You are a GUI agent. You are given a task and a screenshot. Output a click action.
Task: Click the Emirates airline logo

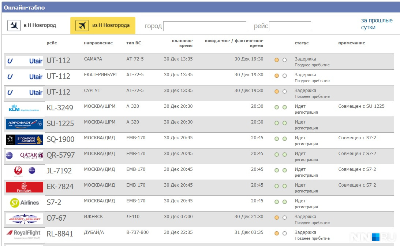pyautogui.click(x=25, y=187)
